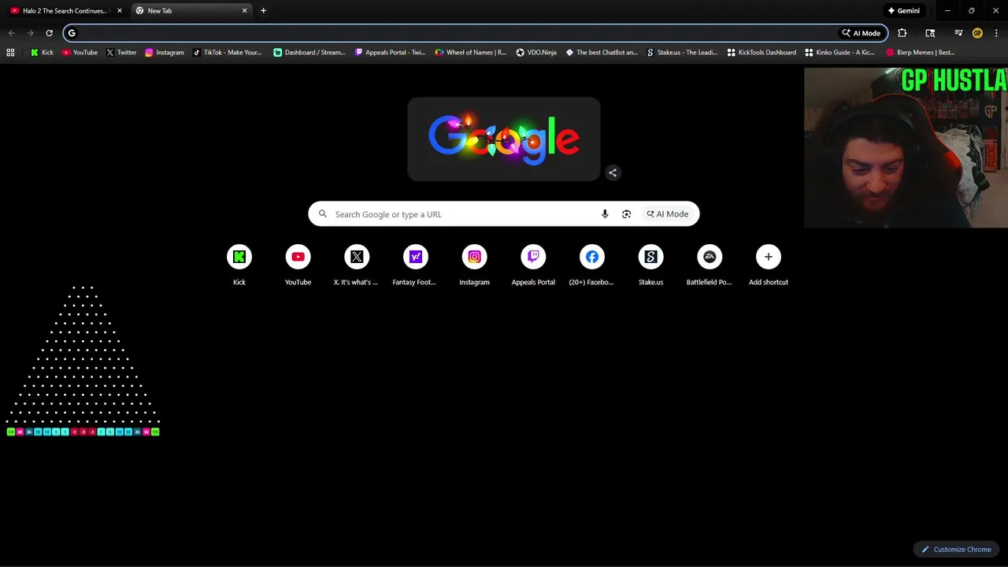
Task: Open the Blerp Memes bookmark
Action: (x=921, y=53)
